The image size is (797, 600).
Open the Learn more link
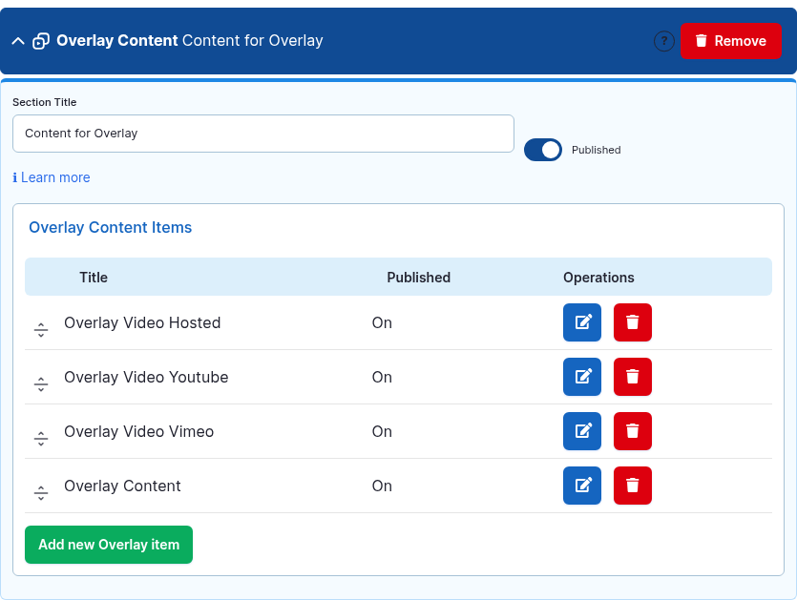(52, 177)
